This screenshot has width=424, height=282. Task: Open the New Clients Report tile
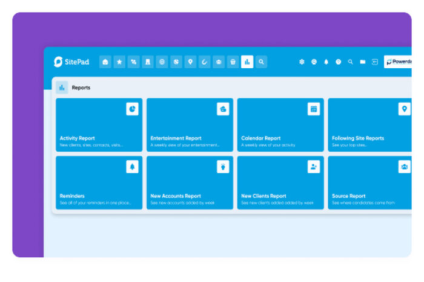pyautogui.click(x=280, y=183)
